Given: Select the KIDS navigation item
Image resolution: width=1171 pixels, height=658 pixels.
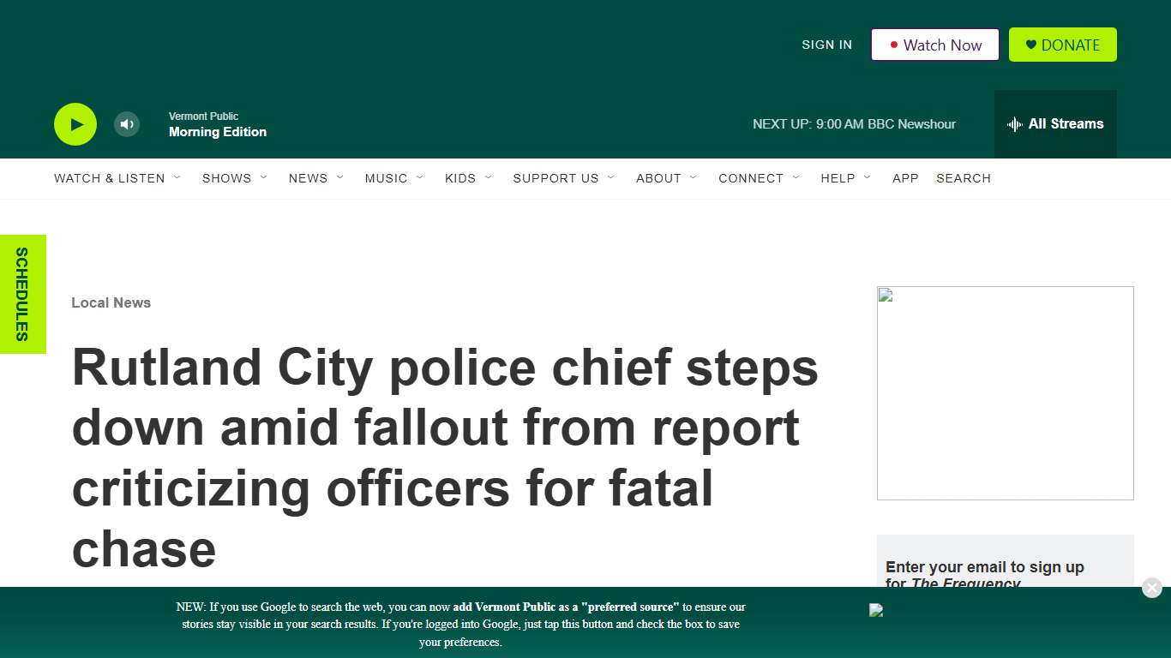Looking at the screenshot, I should click(x=460, y=178).
